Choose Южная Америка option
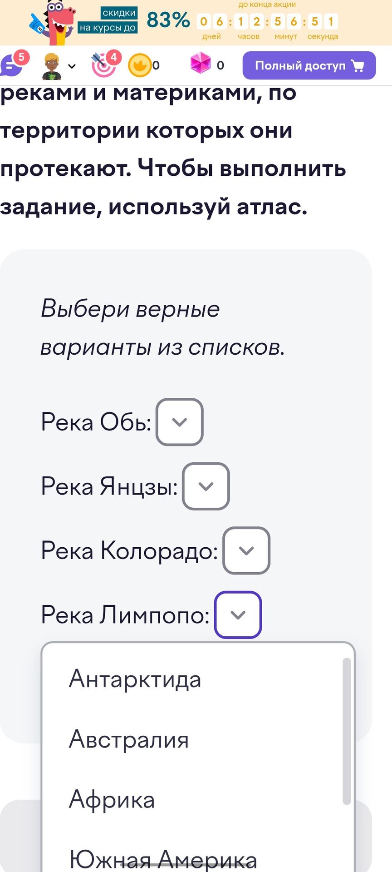392x872 pixels. 163,859
